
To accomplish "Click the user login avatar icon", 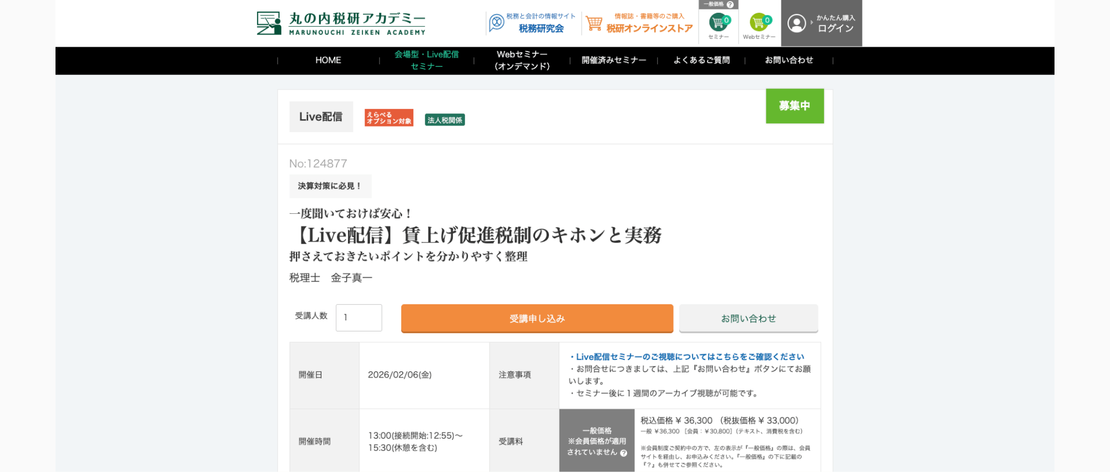I will click(x=796, y=23).
